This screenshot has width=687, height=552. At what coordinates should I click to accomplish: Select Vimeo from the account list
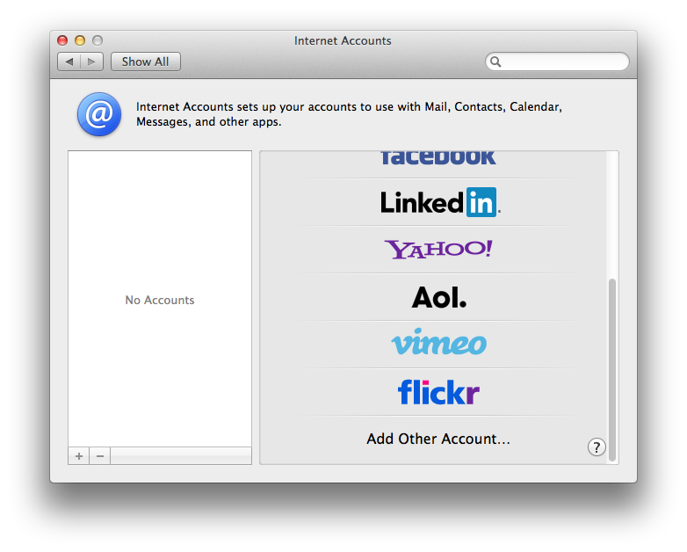click(x=438, y=344)
